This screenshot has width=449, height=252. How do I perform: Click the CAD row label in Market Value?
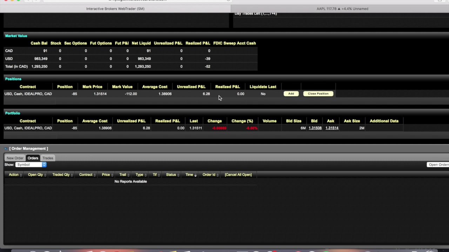click(9, 51)
